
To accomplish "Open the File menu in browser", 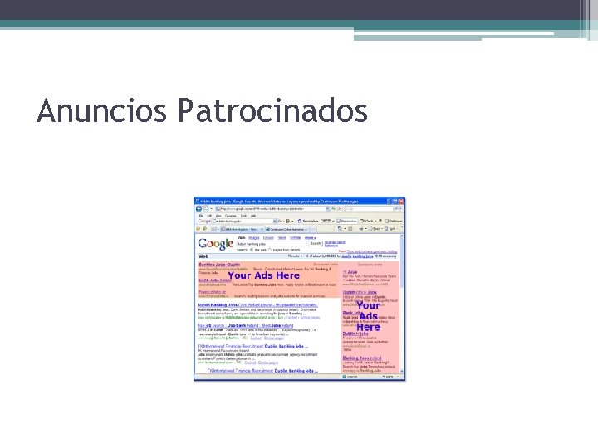I will (x=201, y=216).
